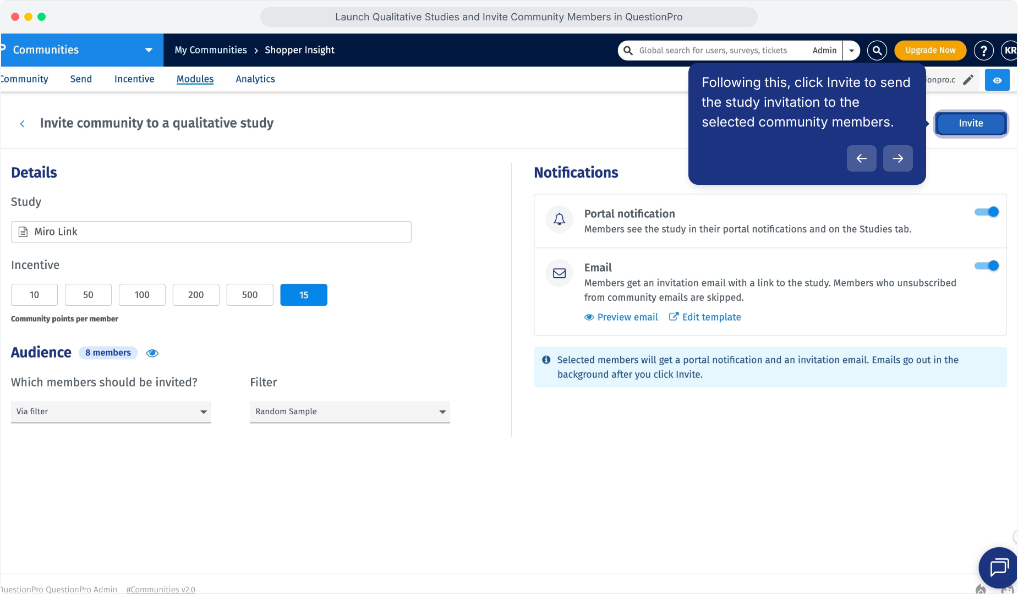Go to My Communities breadcrumb

211,50
